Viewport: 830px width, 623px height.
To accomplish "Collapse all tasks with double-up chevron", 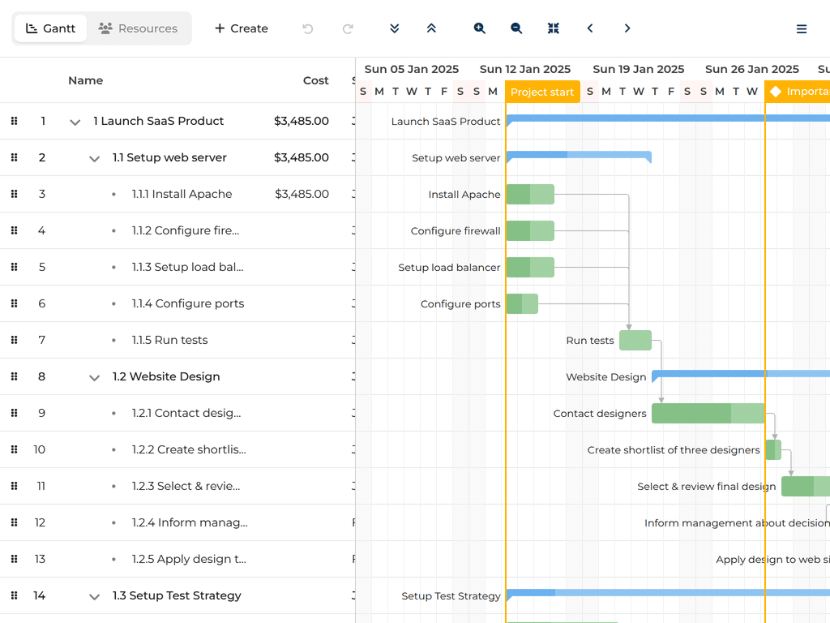I will point(431,28).
